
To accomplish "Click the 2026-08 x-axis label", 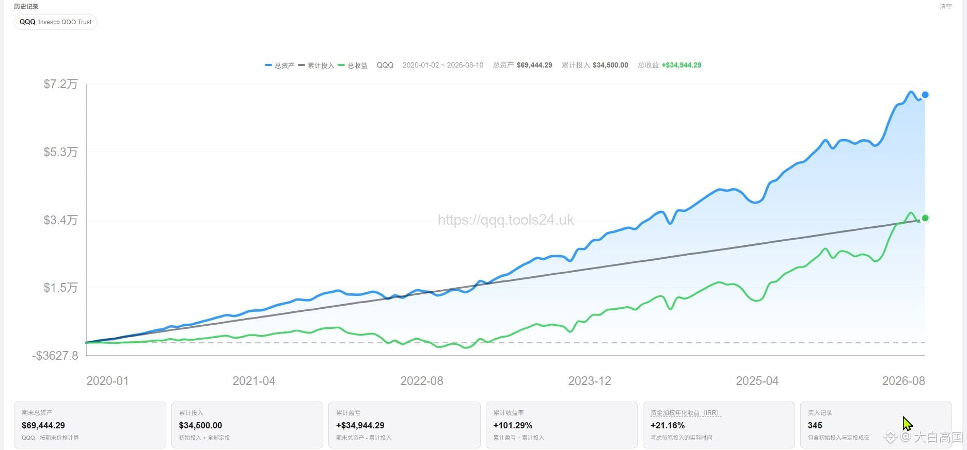I will pos(903,381).
